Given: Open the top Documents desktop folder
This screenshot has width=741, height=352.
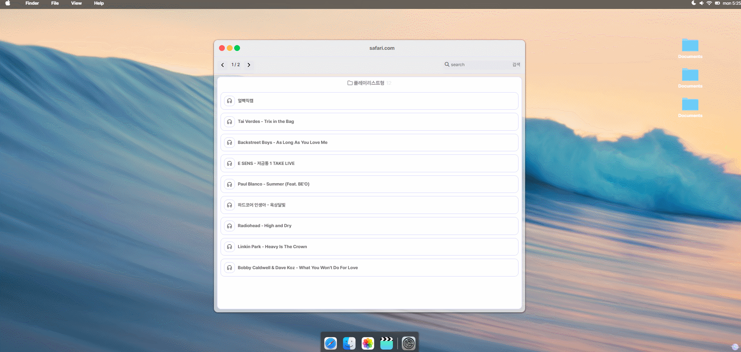Looking at the screenshot, I should click(690, 48).
